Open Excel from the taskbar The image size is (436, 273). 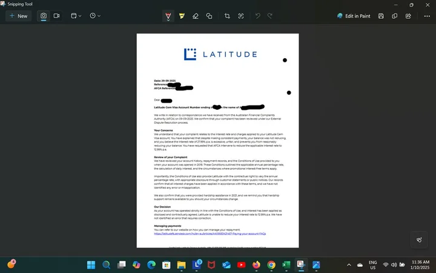286,265
